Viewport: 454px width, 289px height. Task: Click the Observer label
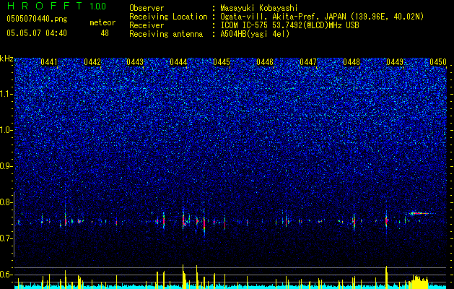[147, 8]
